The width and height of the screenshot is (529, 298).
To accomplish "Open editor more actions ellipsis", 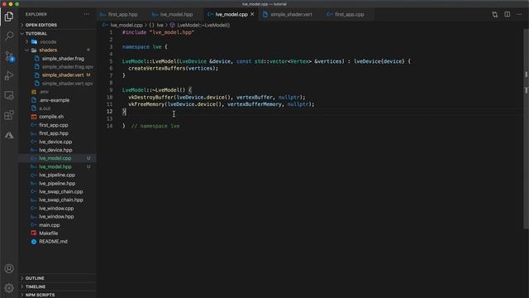I will (519, 14).
